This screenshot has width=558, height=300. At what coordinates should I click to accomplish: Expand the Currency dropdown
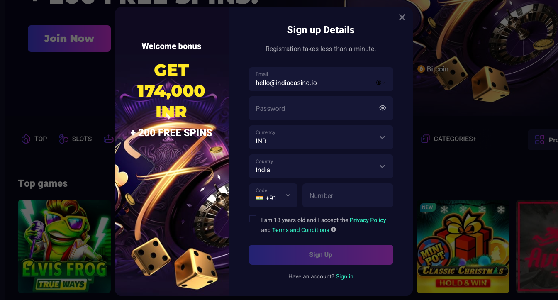[x=382, y=137]
